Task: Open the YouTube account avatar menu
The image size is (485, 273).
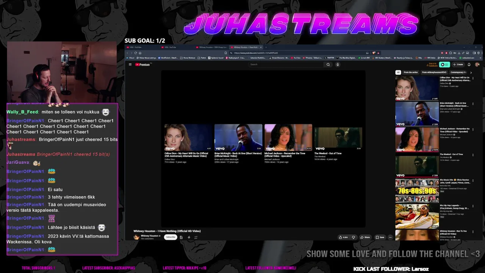Action: point(477,64)
